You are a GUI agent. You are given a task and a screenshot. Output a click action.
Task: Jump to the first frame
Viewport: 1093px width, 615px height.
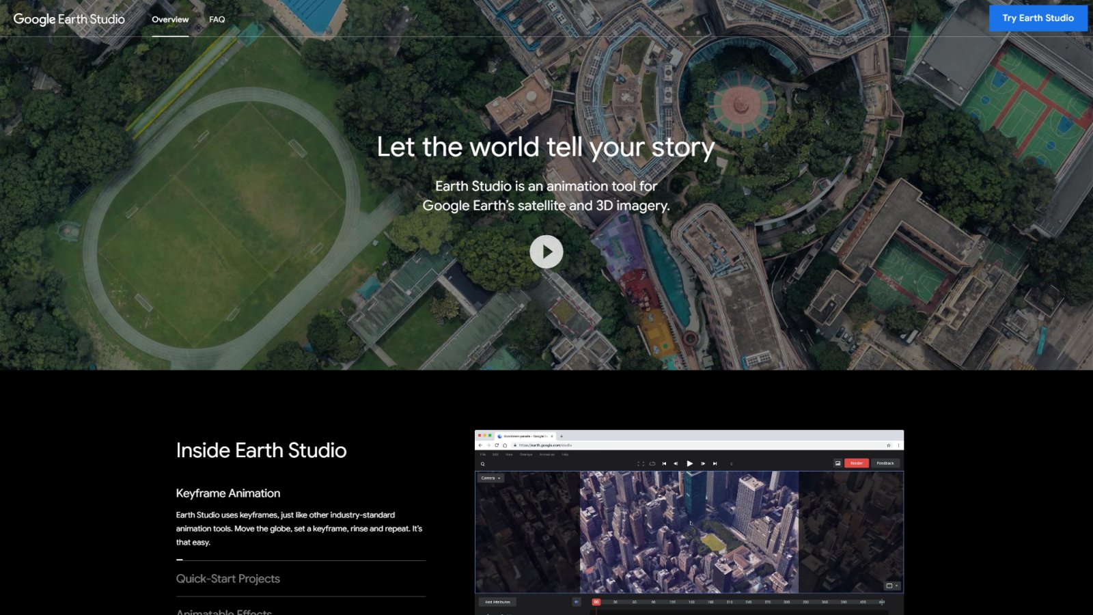[x=664, y=463]
